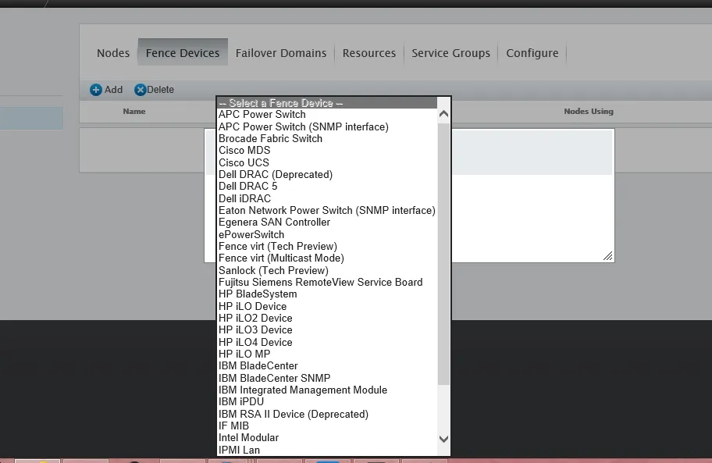Choose APC Power Switch (SNMP interface) option
The width and height of the screenshot is (712, 463).
click(x=327, y=126)
